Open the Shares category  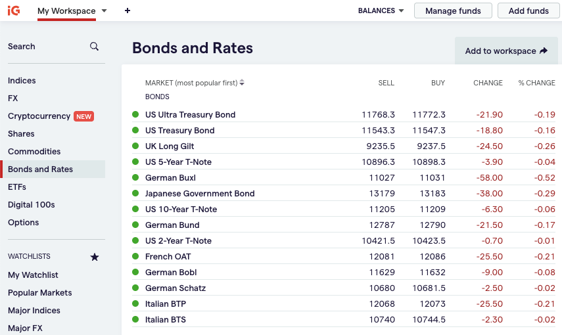point(21,133)
